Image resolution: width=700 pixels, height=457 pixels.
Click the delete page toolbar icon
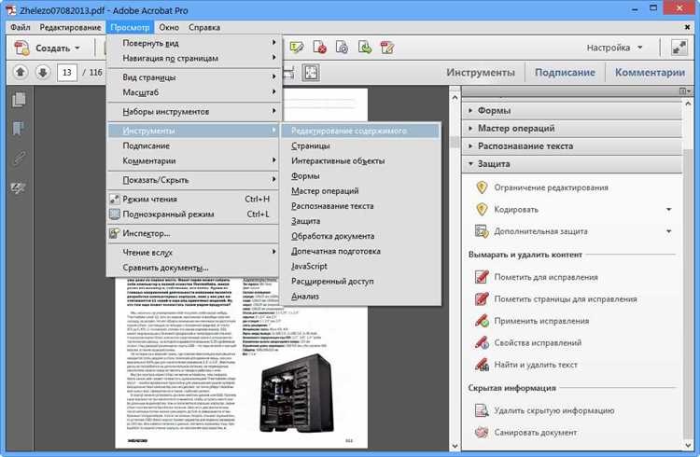[319, 48]
